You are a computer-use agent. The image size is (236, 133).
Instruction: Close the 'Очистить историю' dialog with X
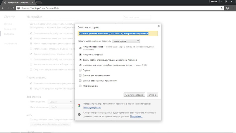(x=159, y=26)
